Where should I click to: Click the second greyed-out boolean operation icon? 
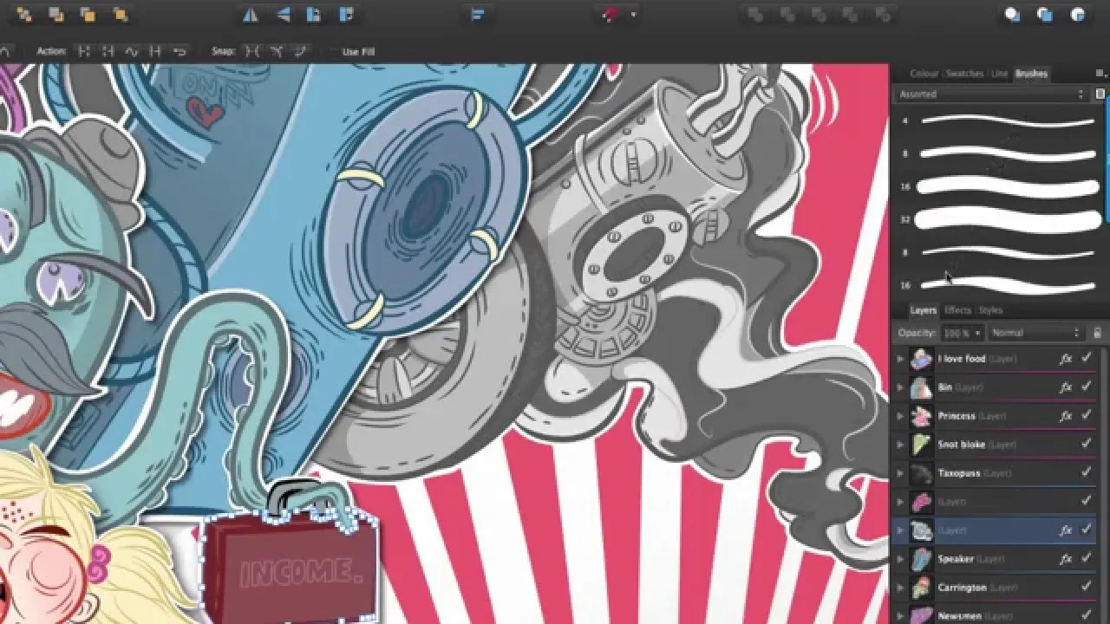(787, 15)
